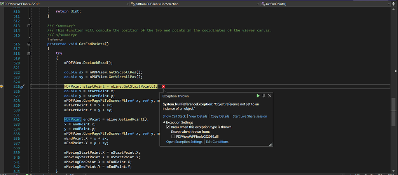
Task: Click the yellow execution pointer arrow in the margin
Action: tap(2, 87)
